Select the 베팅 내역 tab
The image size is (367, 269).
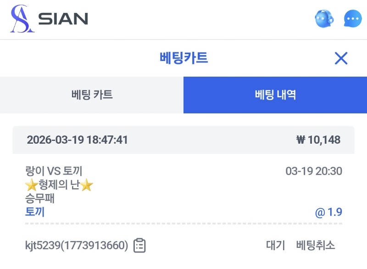pyautogui.click(x=275, y=95)
